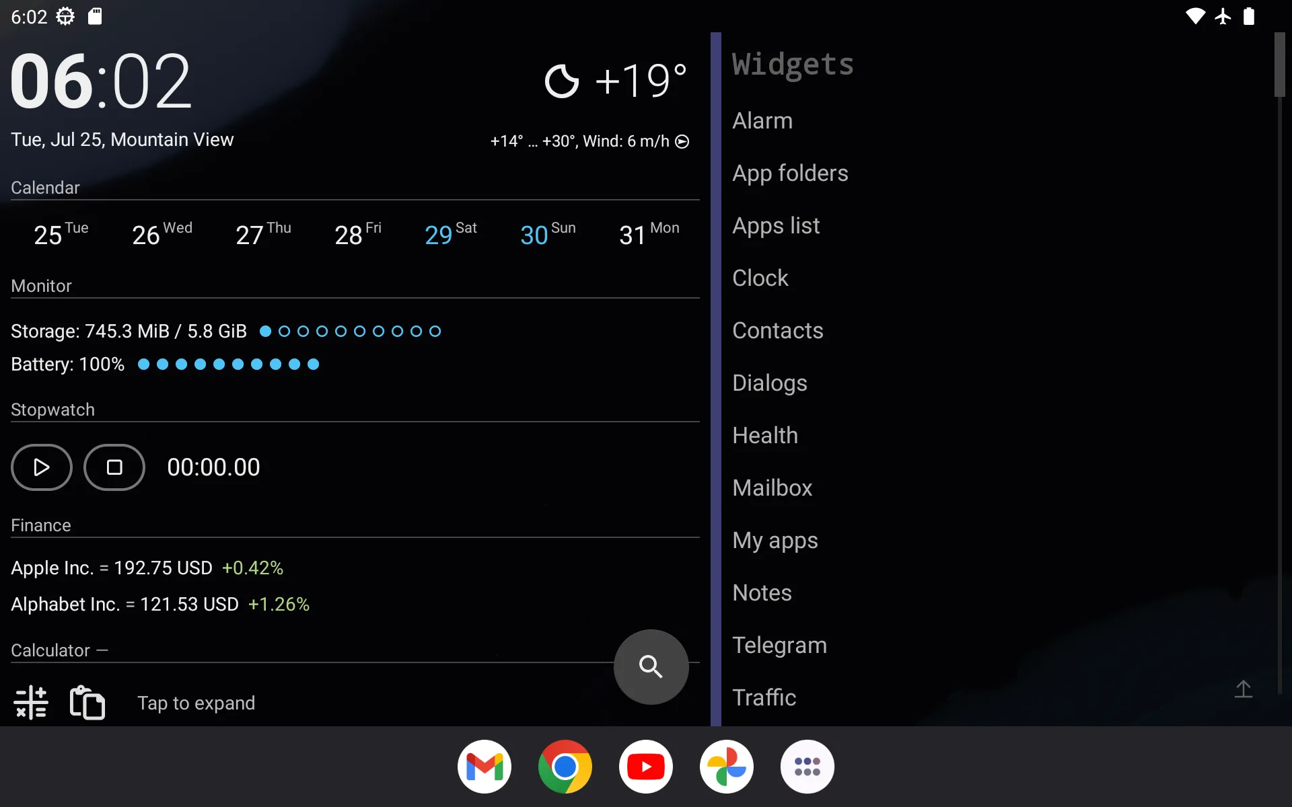
Task: Toggle WiFi status icon in statusbar
Action: click(x=1193, y=16)
